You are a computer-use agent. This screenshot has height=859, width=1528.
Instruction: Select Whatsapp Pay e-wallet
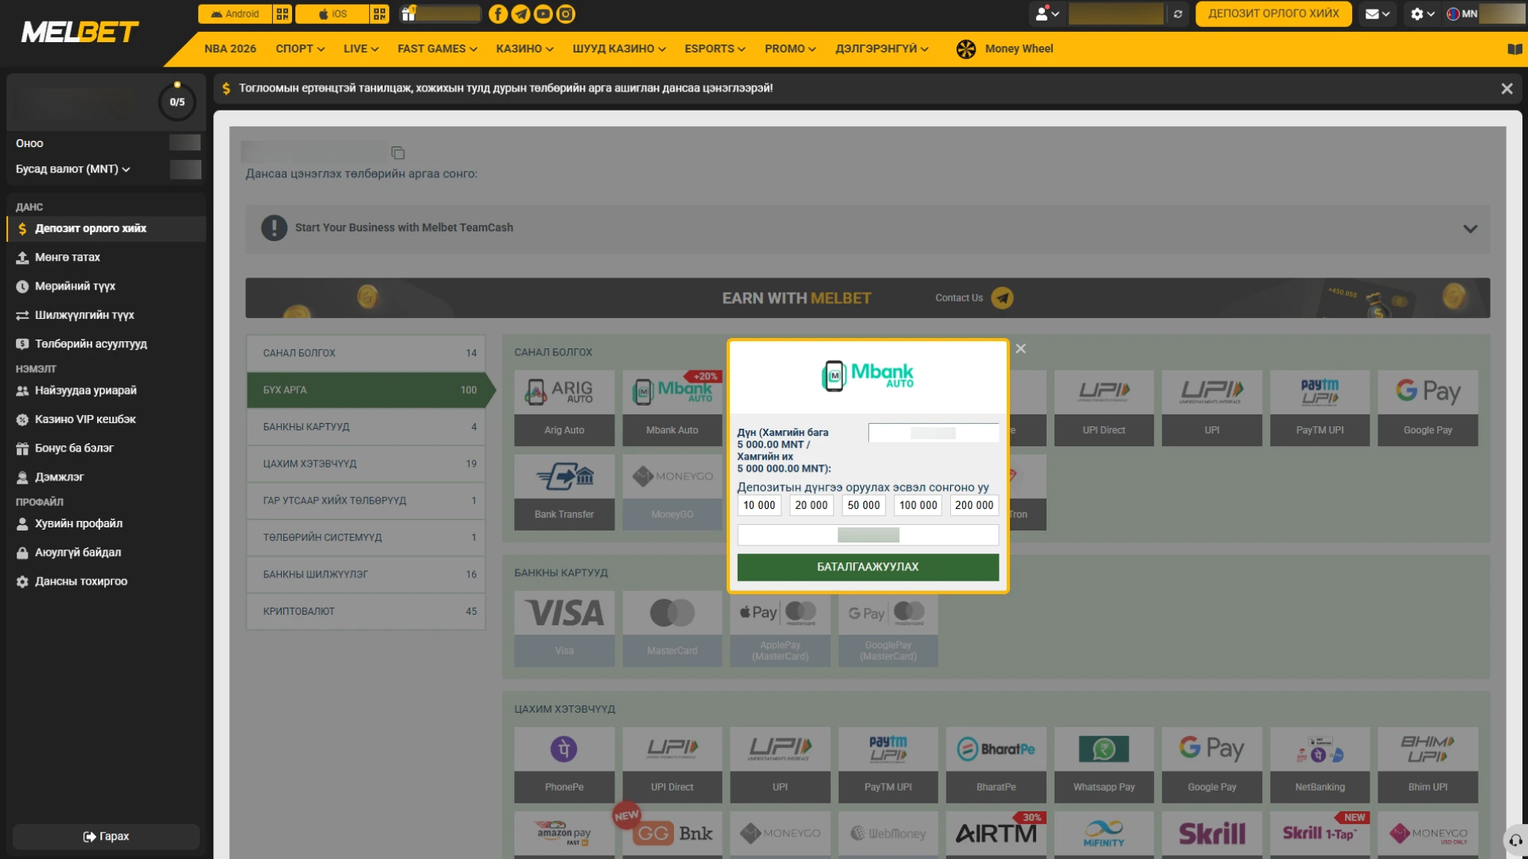(1104, 765)
